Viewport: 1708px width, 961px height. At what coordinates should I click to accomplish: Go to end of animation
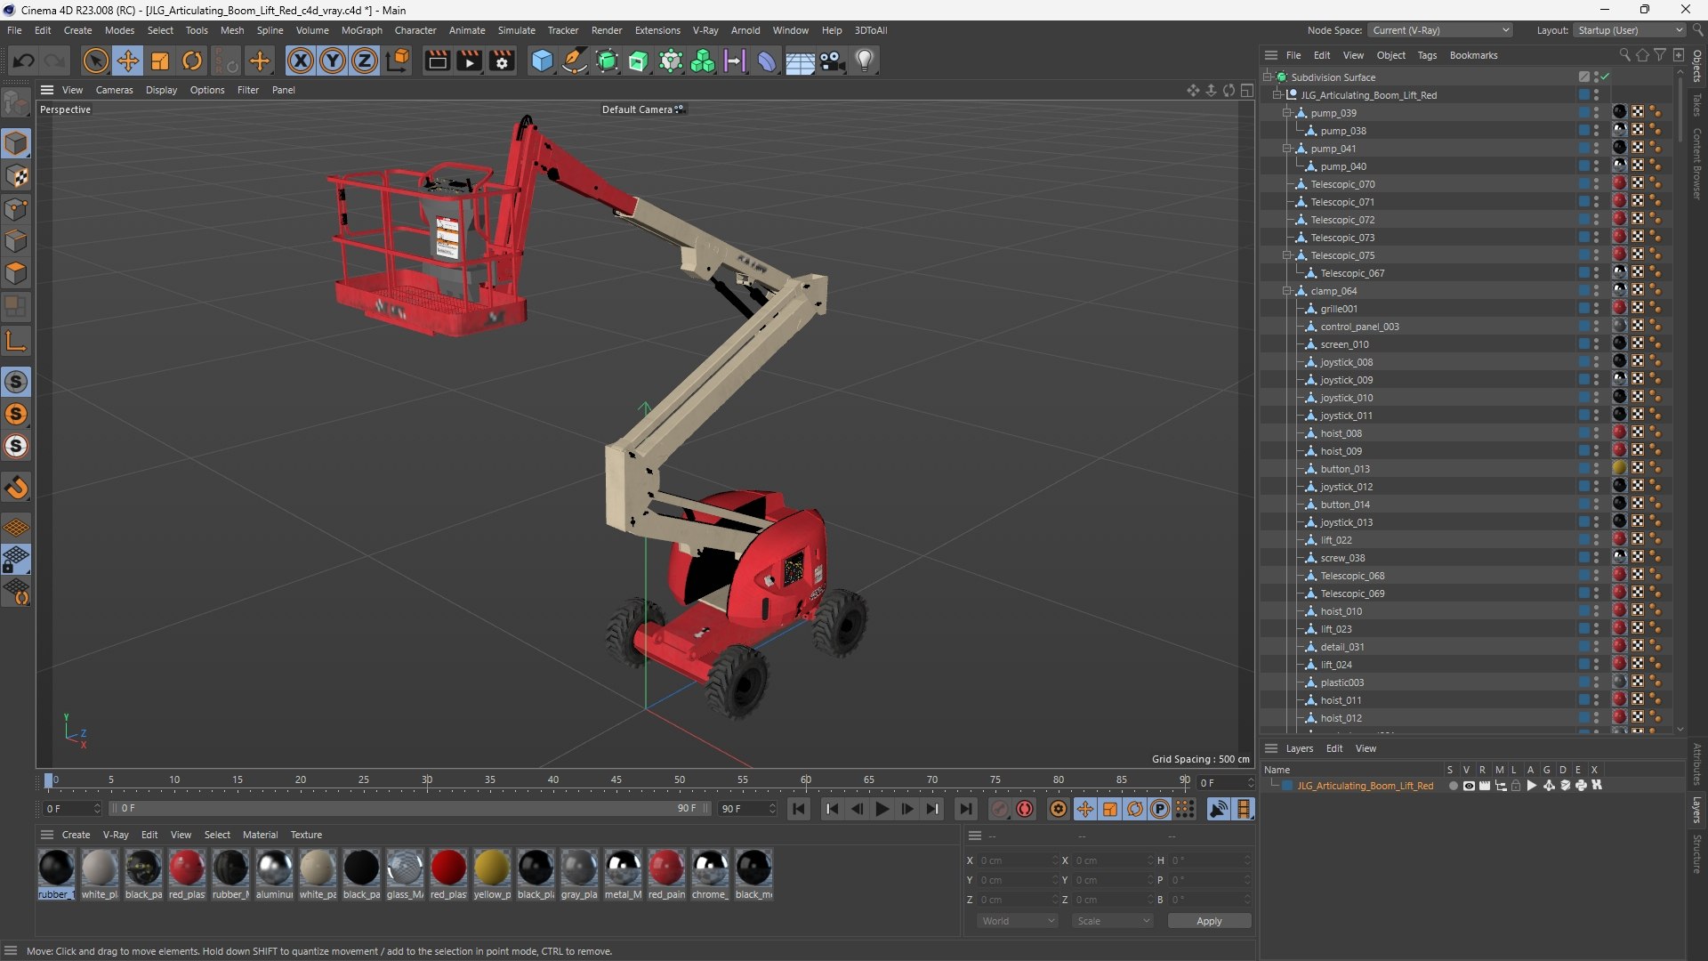[x=965, y=809]
